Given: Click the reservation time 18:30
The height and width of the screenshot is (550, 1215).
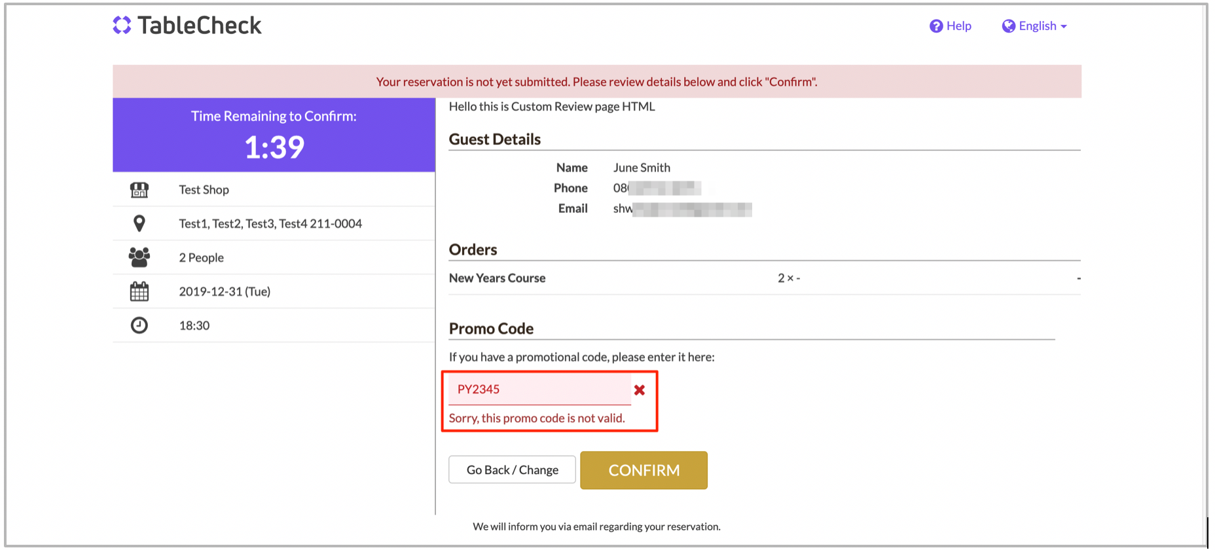Looking at the screenshot, I should (194, 326).
